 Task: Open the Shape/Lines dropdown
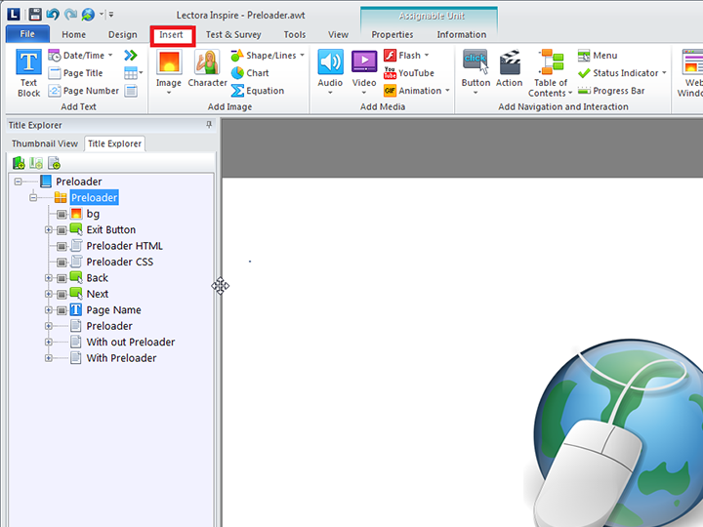[x=302, y=56]
